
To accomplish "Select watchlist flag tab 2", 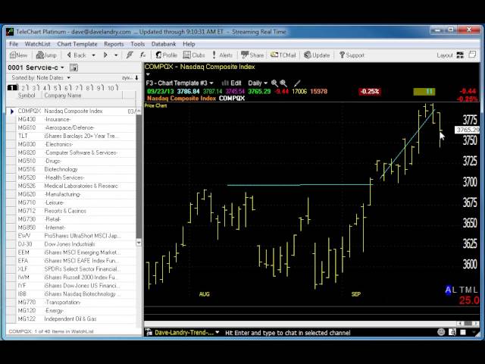I will (24, 88).
